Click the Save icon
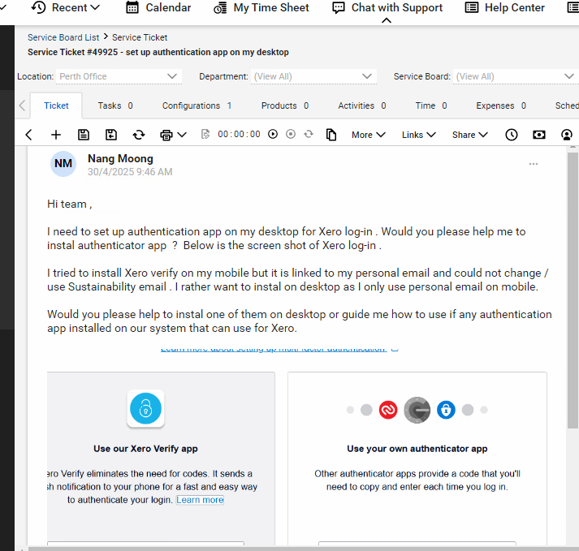This screenshot has height=551, width=579. [84, 135]
